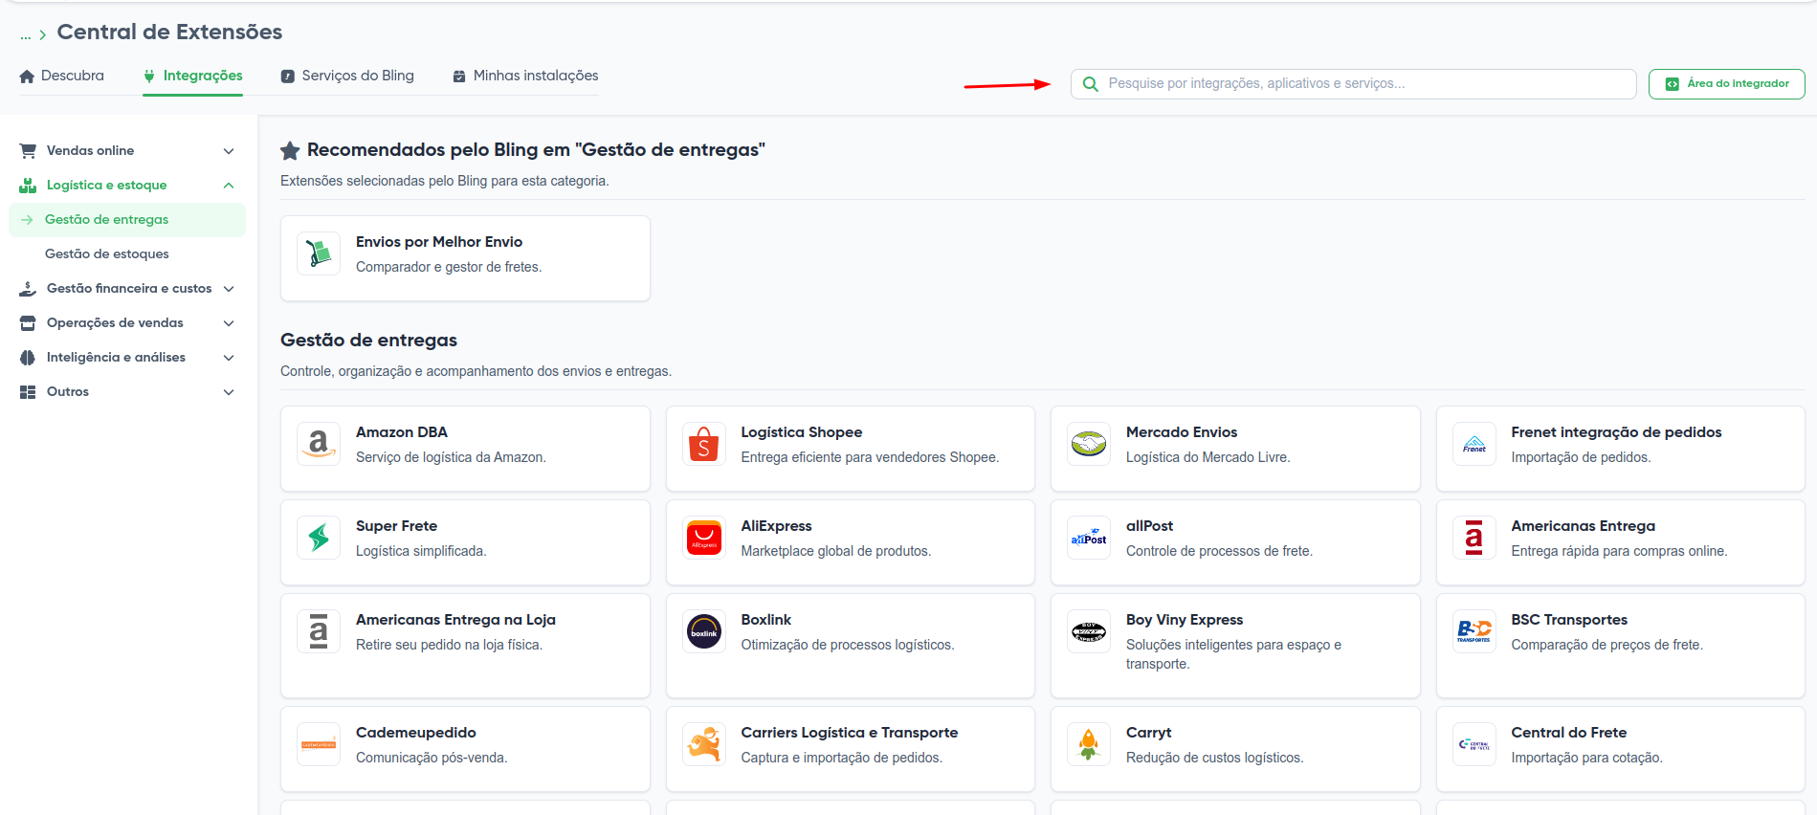
Task: Click the Americanas Entrega red logo icon
Action: (1474, 538)
